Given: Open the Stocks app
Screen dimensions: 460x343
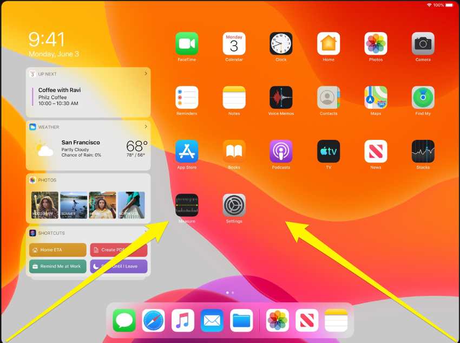Looking at the screenshot, I should pos(423,151).
